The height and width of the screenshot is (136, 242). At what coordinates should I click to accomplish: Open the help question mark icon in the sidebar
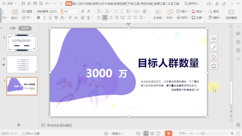[x=238, y=51]
